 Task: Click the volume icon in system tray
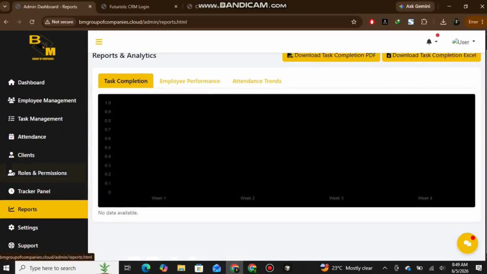[443, 268]
